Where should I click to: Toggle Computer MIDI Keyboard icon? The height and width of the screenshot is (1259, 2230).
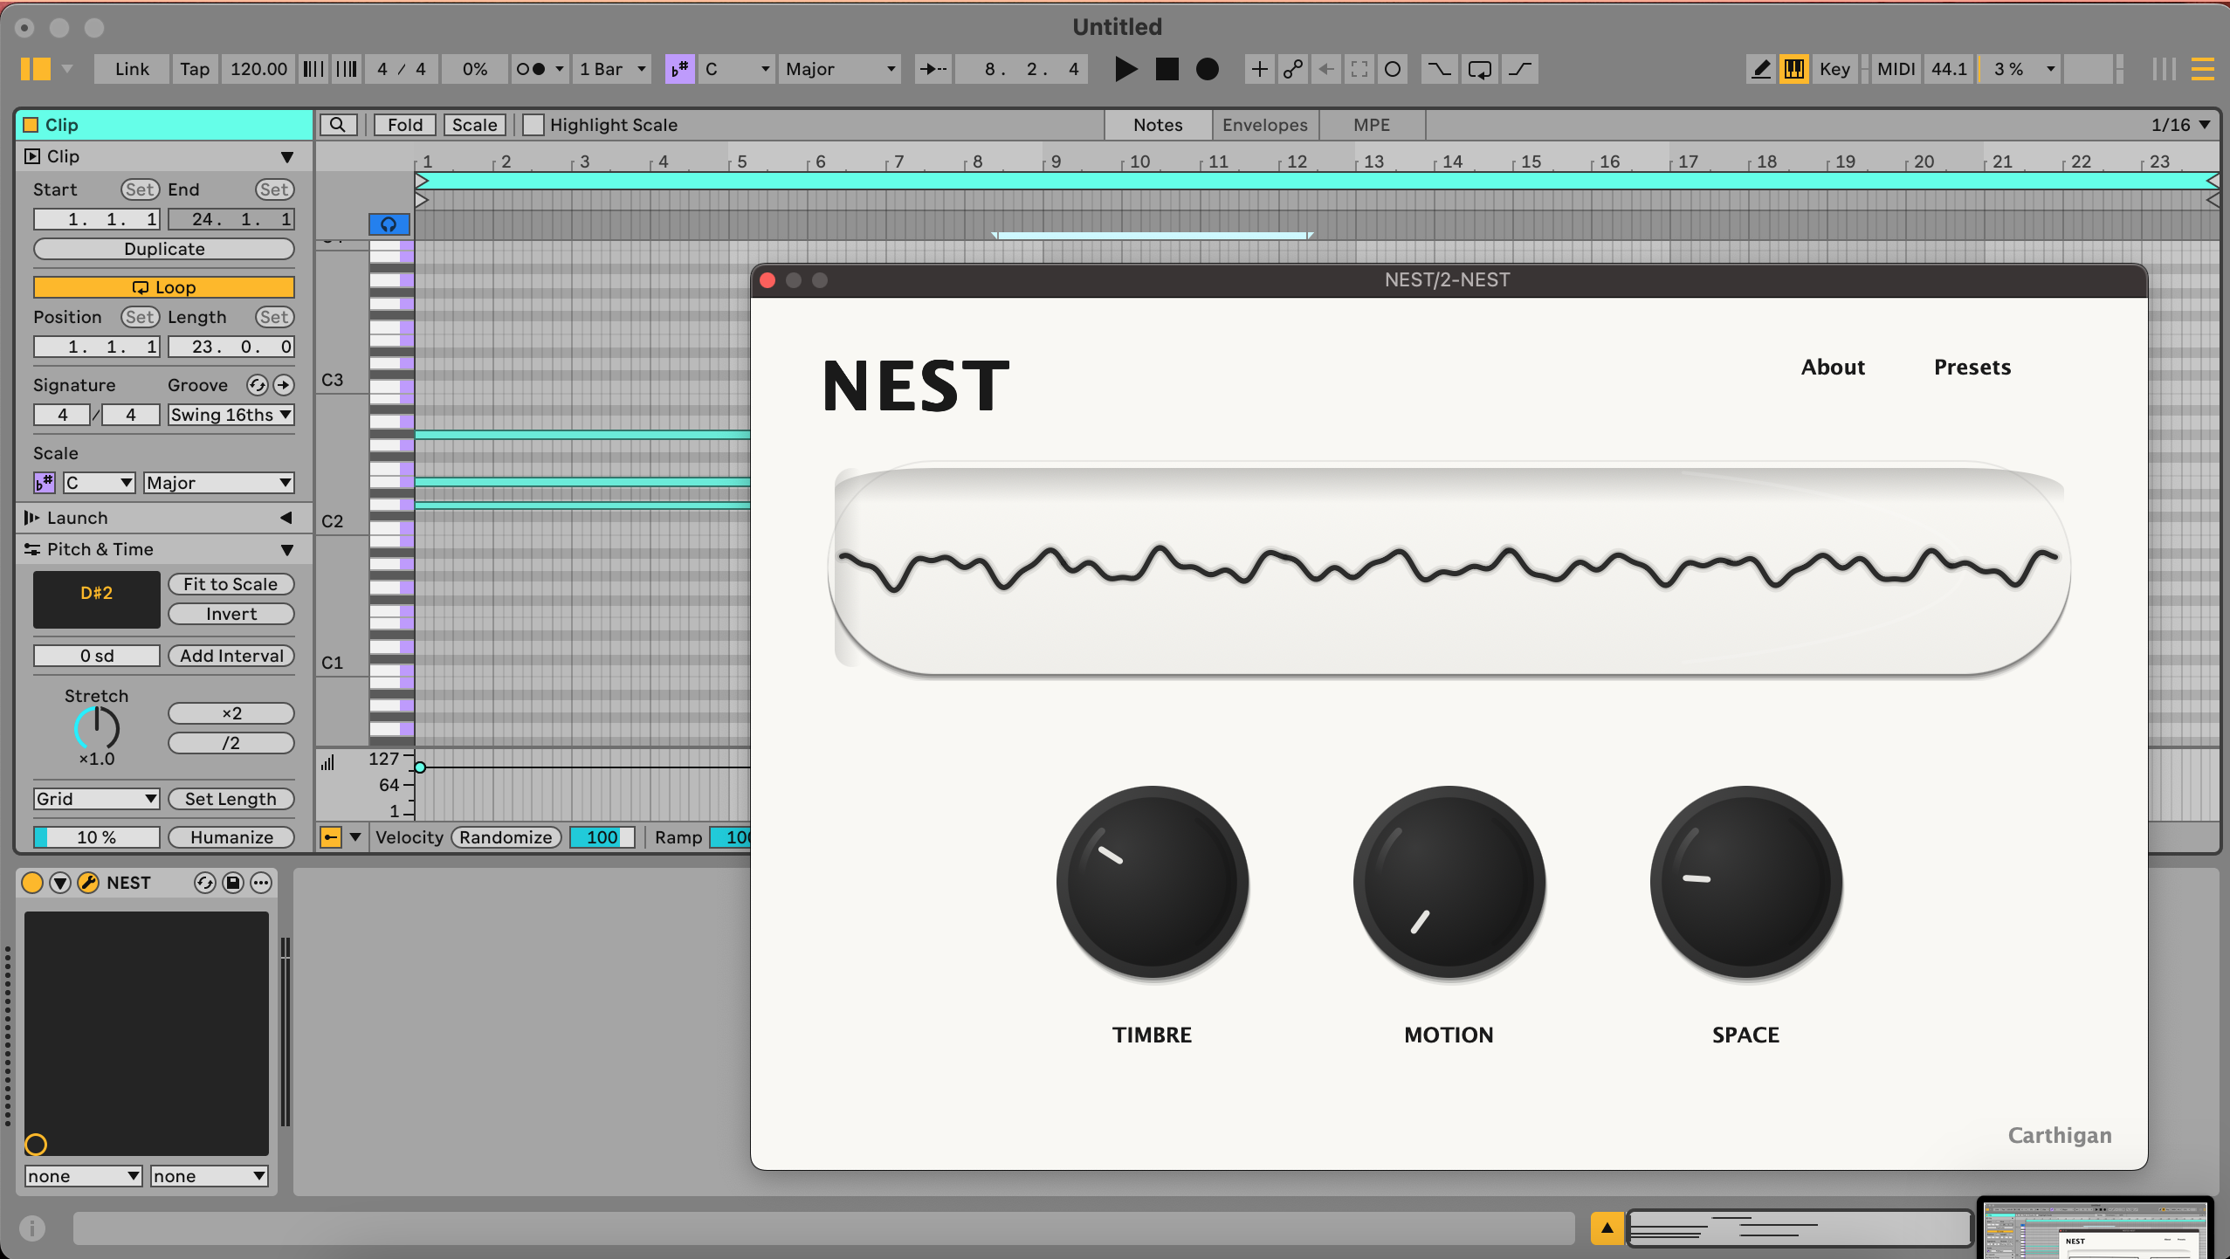1793,69
